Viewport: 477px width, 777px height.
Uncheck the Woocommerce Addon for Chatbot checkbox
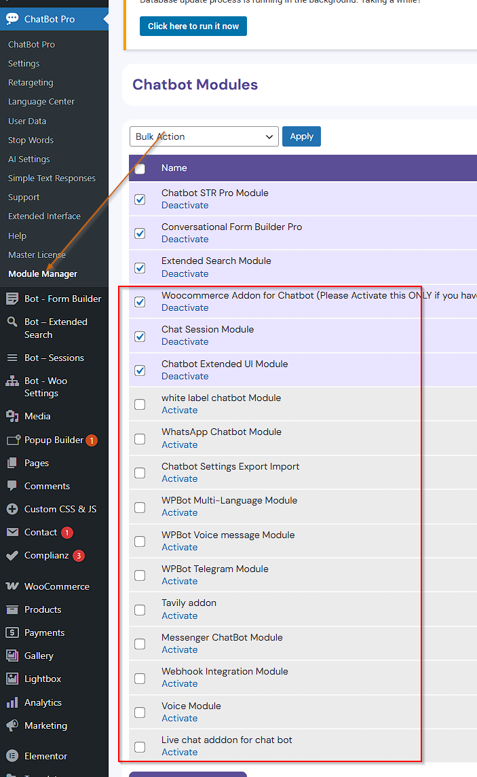(140, 302)
